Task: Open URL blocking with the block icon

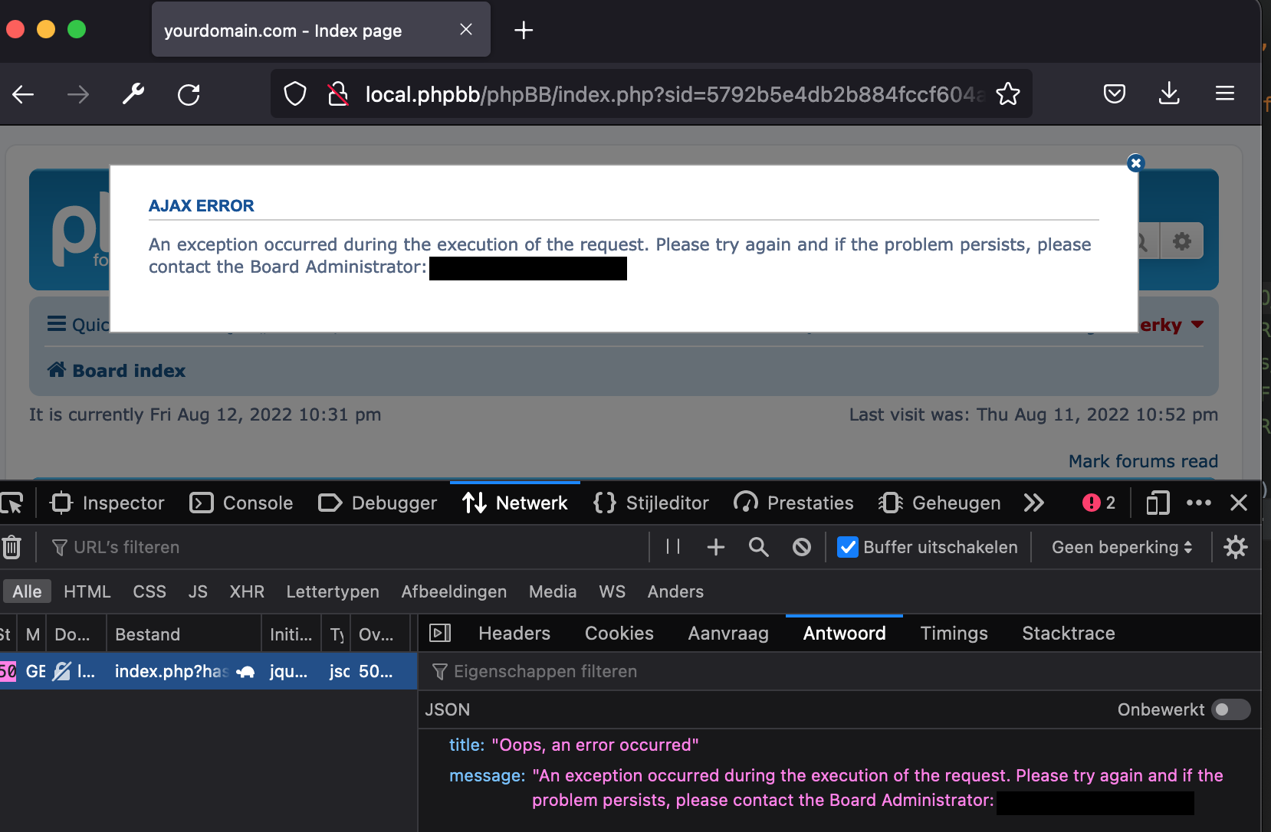Action: [x=802, y=547]
